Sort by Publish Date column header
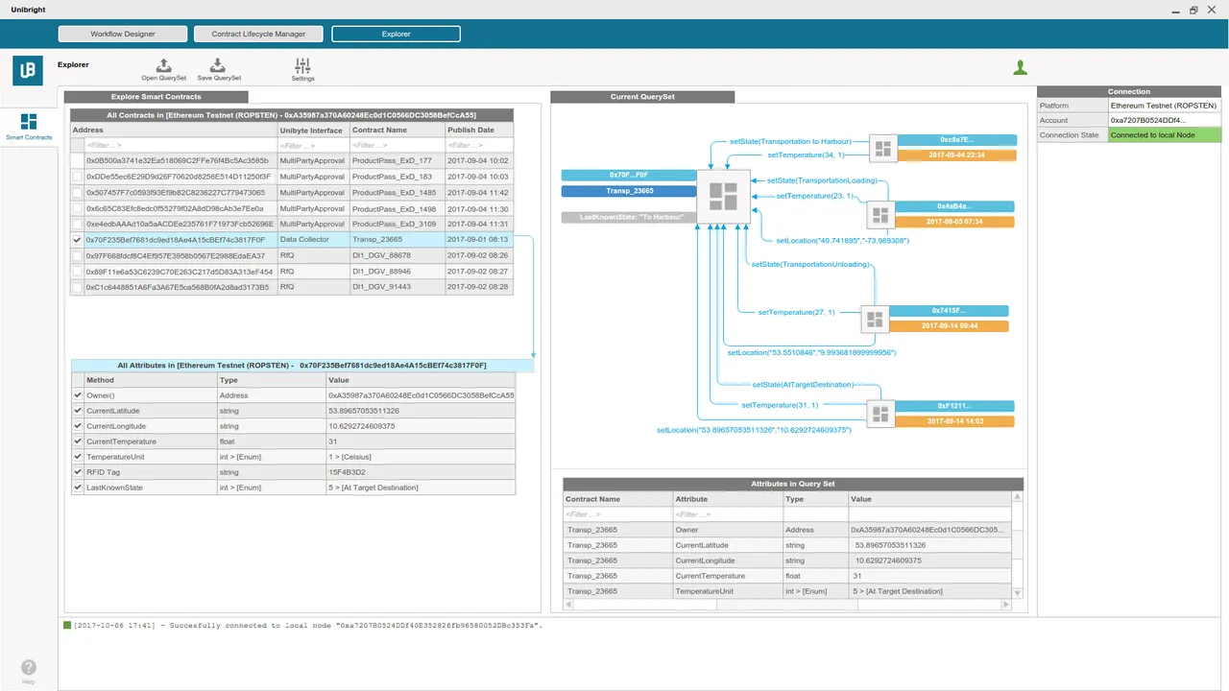Image resolution: width=1229 pixels, height=691 pixels. [x=479, y=130]
